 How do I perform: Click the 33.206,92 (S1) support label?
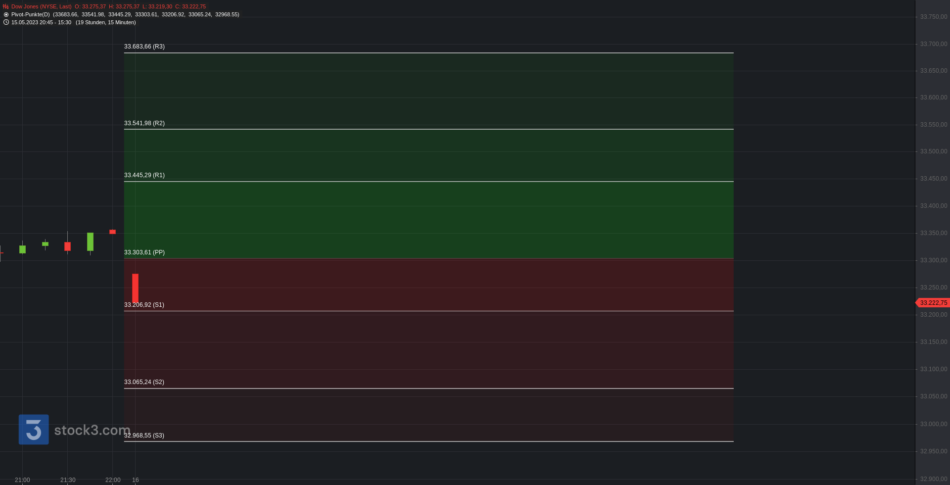pyautogui.click(x=144, y=305)
